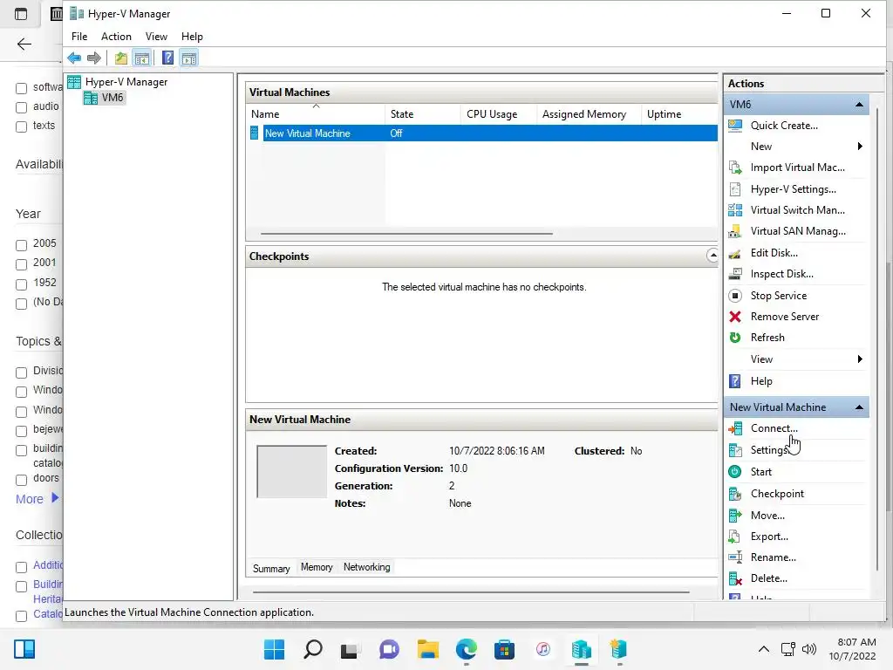Collapse the Checkpoints panel
Screen dimensions: 893x670
click(x=712, y=256)
